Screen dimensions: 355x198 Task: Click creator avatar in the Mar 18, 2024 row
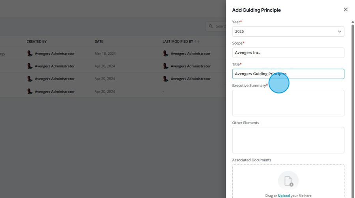coord(30,53)
